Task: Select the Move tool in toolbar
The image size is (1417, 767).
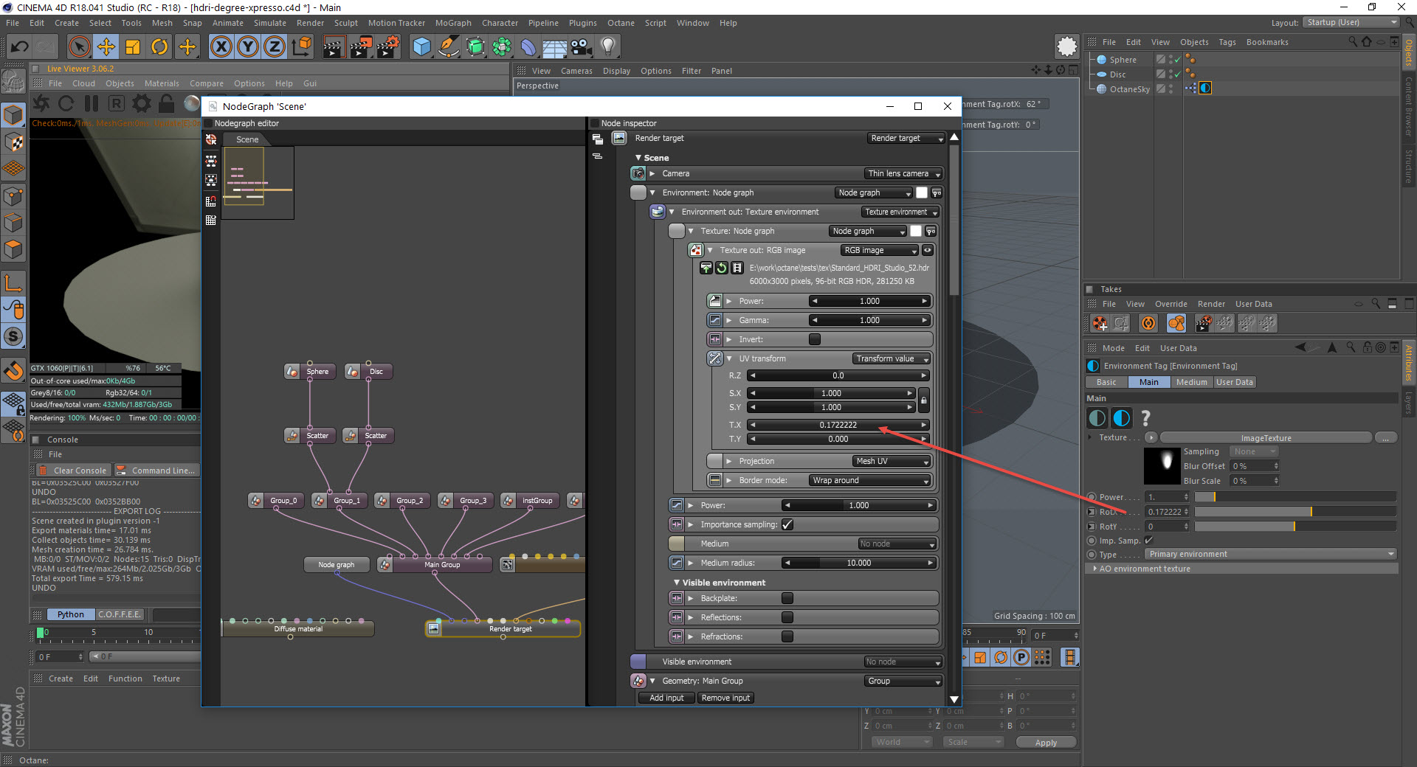Action: (x=106, y=47)
